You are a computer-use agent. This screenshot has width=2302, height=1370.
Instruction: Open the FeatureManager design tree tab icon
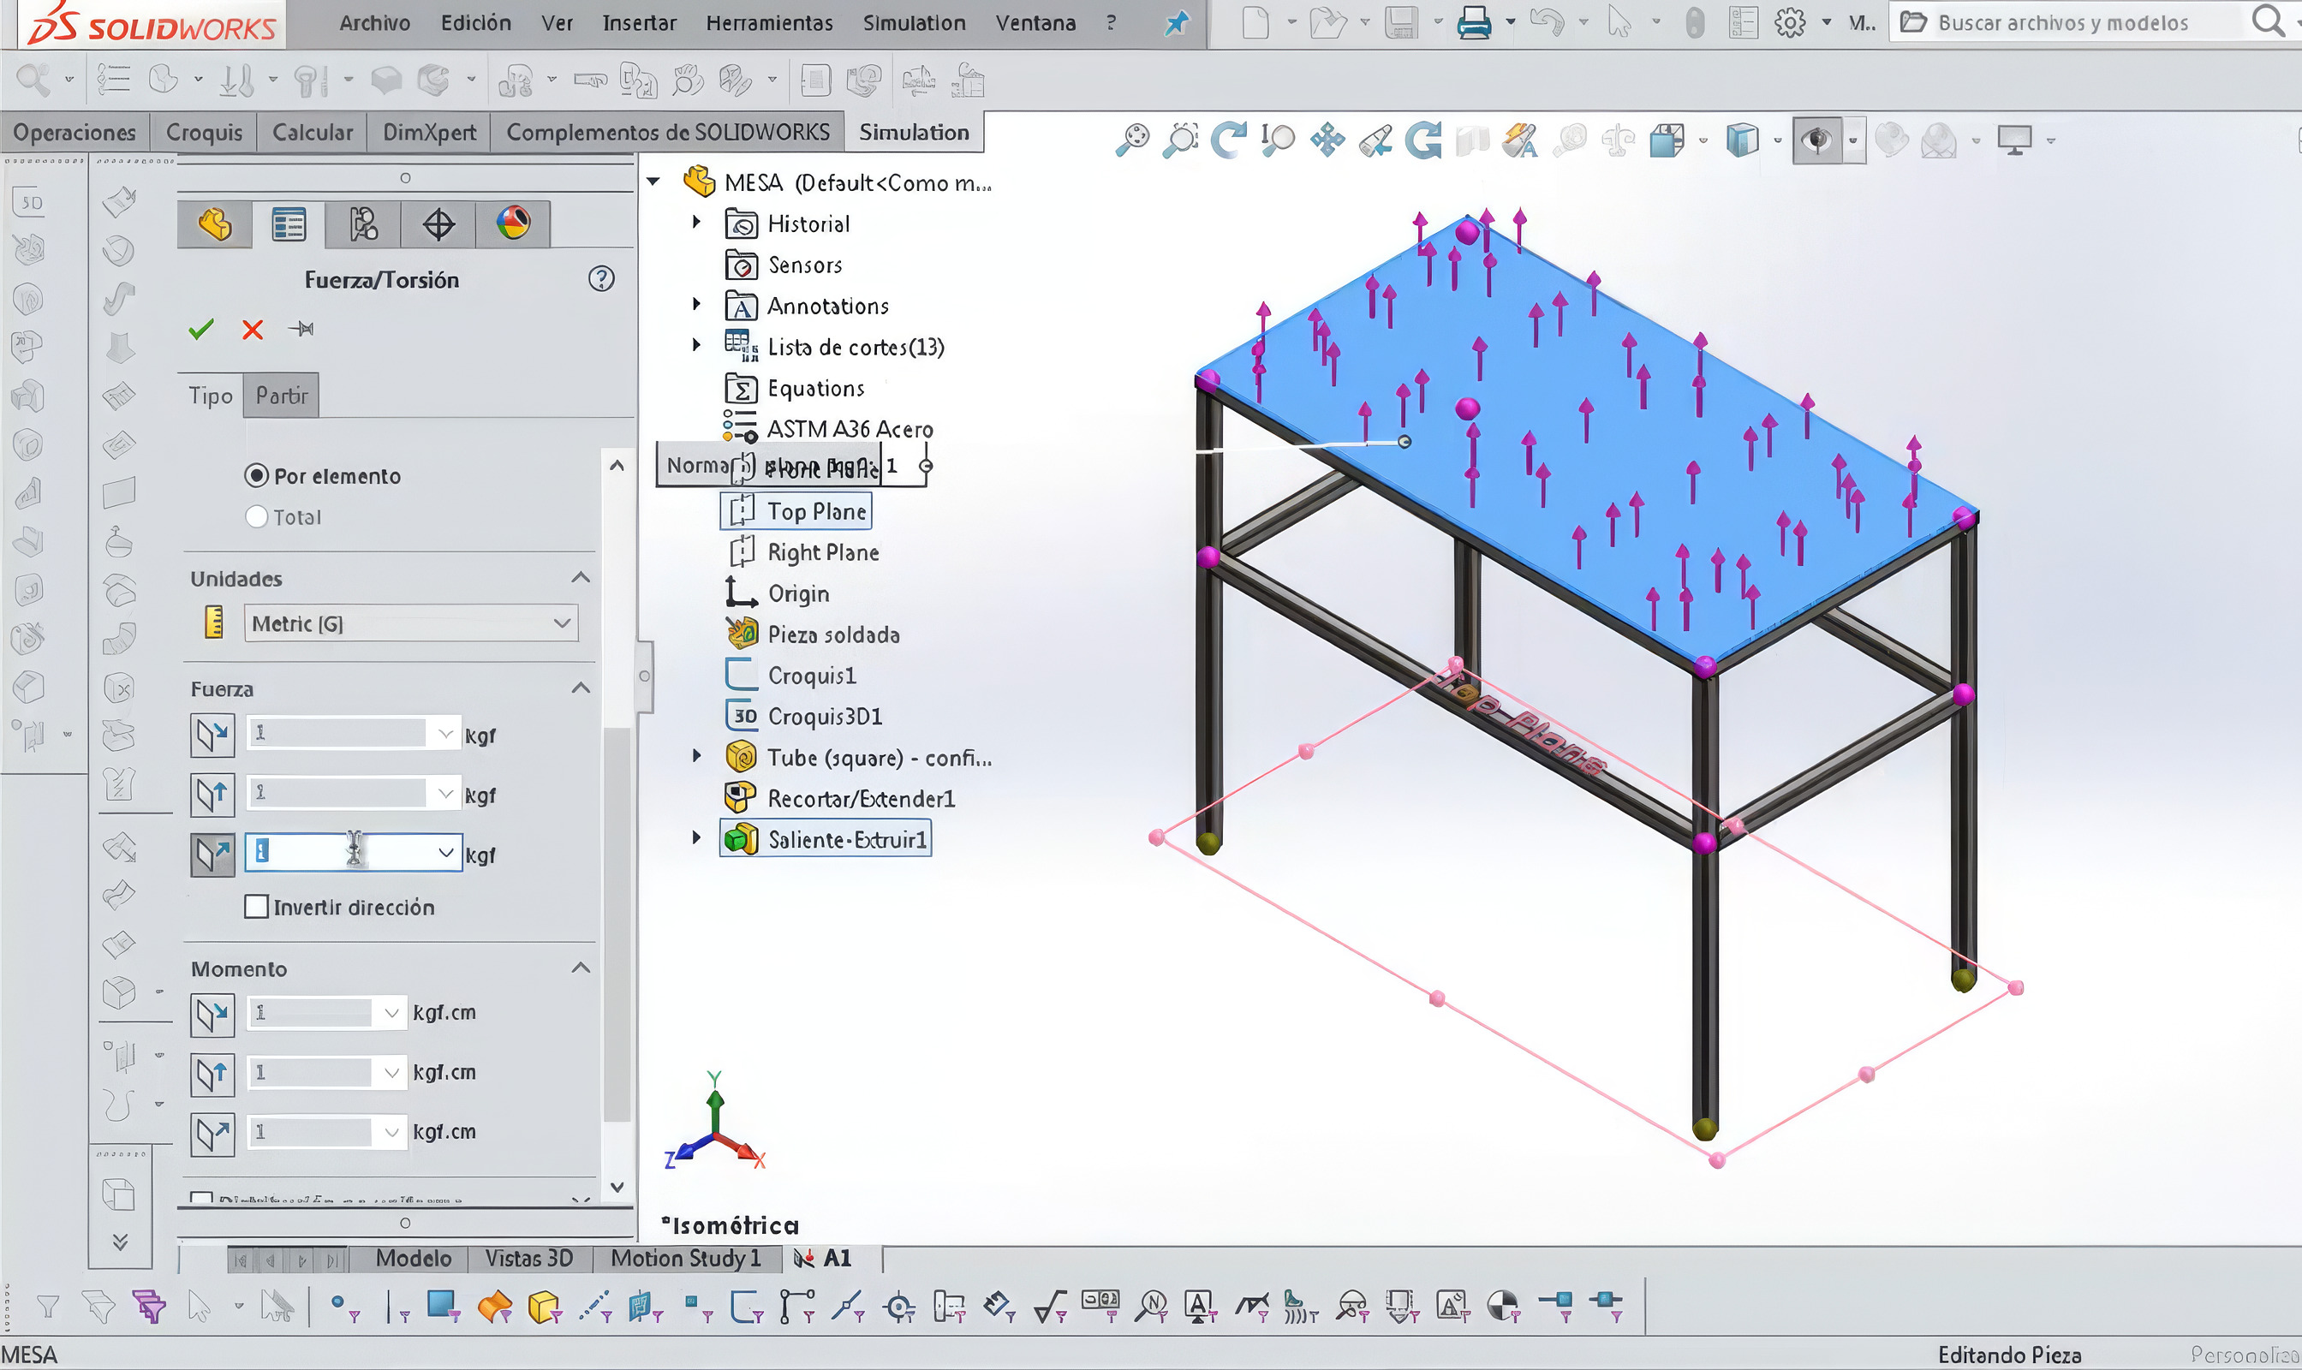pos(214,224)
